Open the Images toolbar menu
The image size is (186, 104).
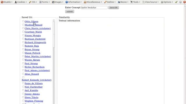pos(58,2)
